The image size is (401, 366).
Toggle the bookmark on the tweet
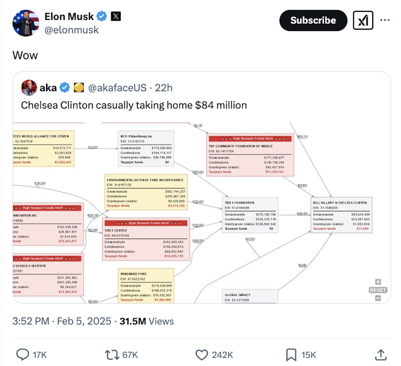(x=291, y=355)
